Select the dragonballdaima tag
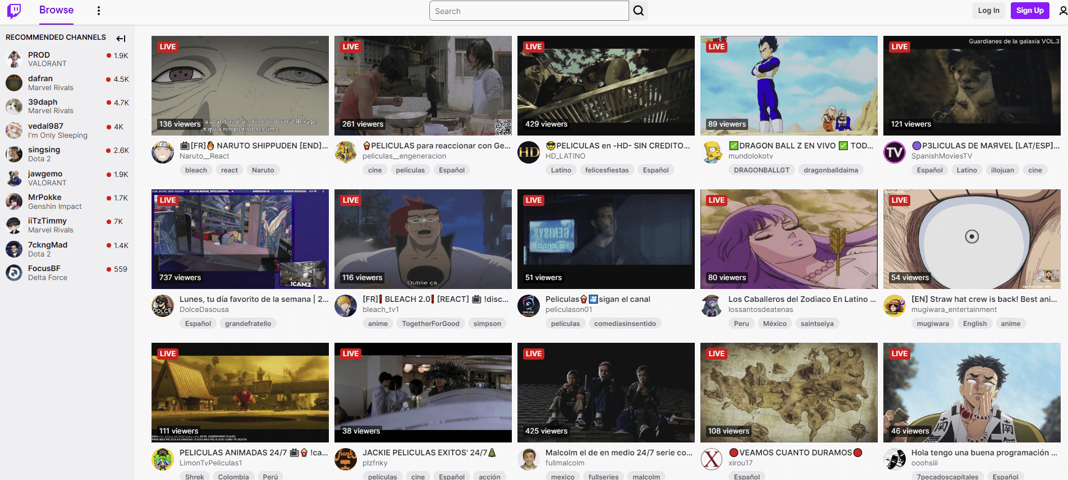Image resolution: width=1068 pixels, height=480 pixels. [831, 170]
